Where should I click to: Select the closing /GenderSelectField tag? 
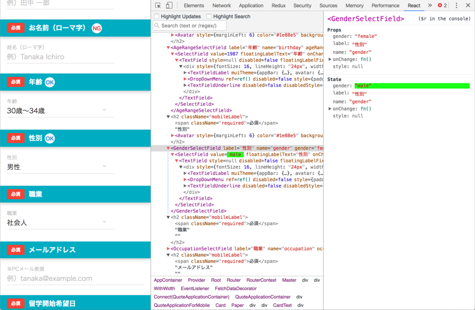[x=199, y=211]
